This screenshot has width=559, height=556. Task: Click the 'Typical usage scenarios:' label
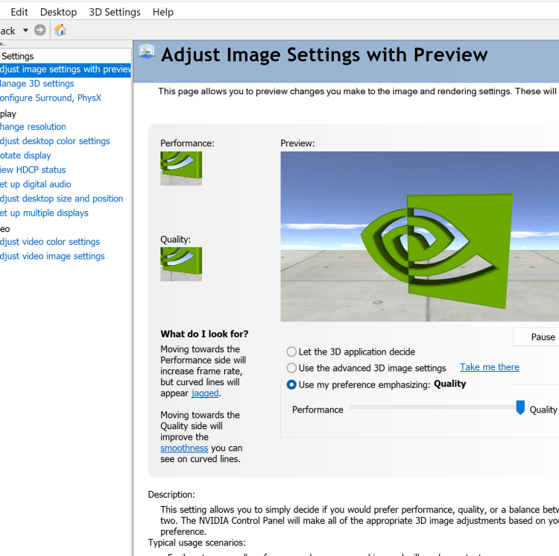(197, 543)
